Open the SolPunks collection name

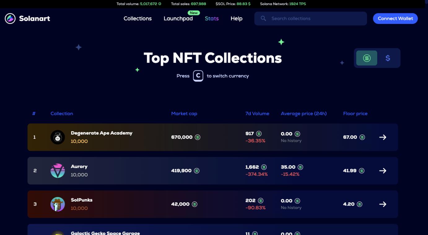(x=81, y=200)
